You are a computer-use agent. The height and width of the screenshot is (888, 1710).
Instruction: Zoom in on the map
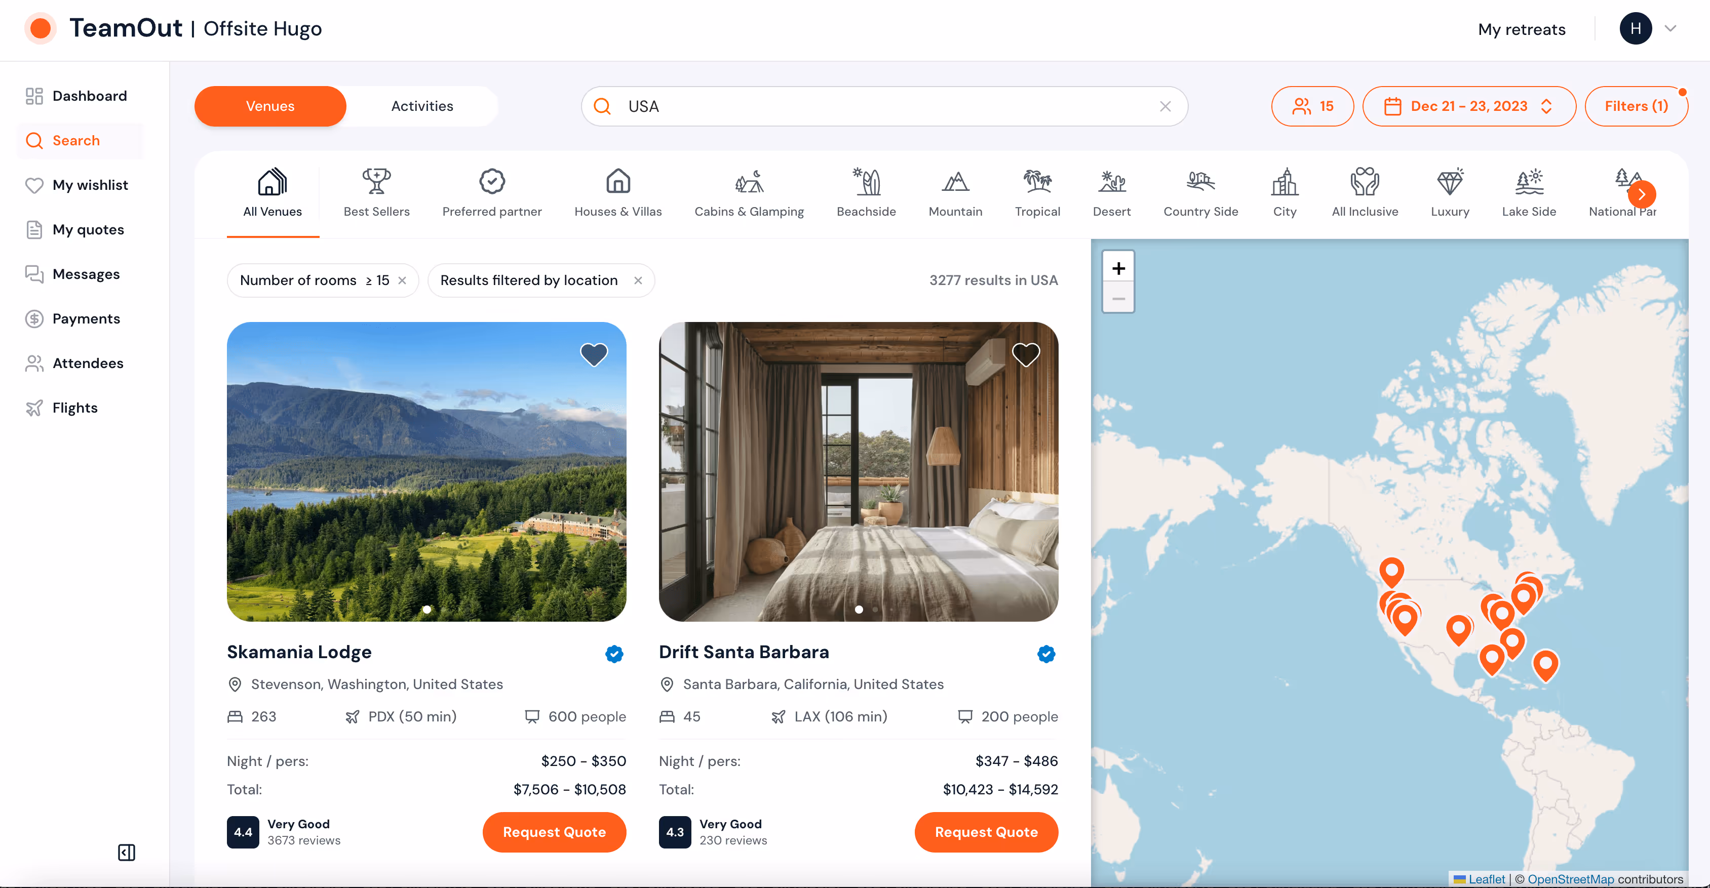1118,268
